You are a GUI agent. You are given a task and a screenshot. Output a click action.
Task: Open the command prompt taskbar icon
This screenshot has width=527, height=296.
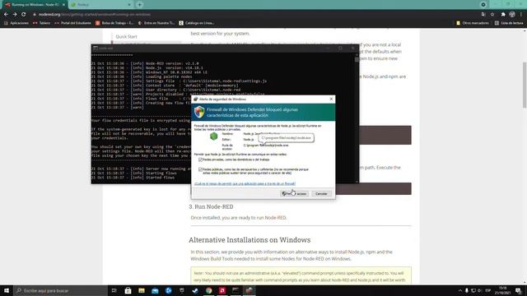pyautogui.click(x=236, y=290)
